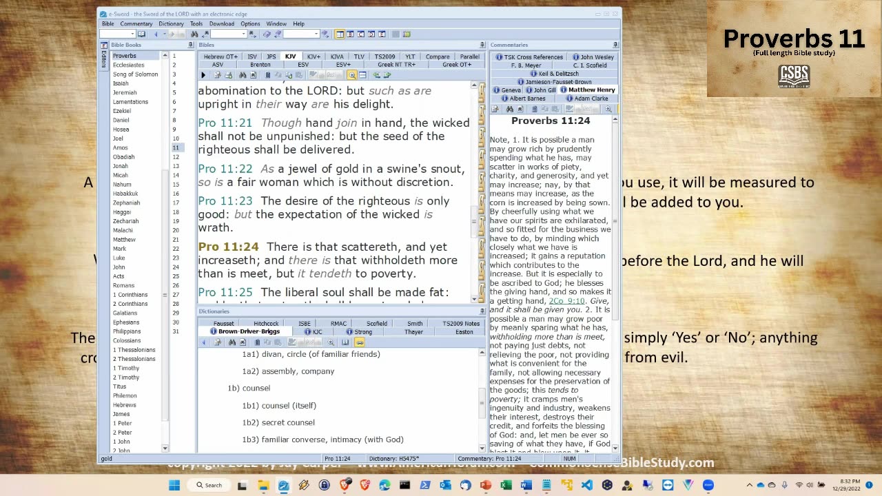Click the Bible maximize layout icon in main toolbar
882x496 pixels.
(350, 34)
